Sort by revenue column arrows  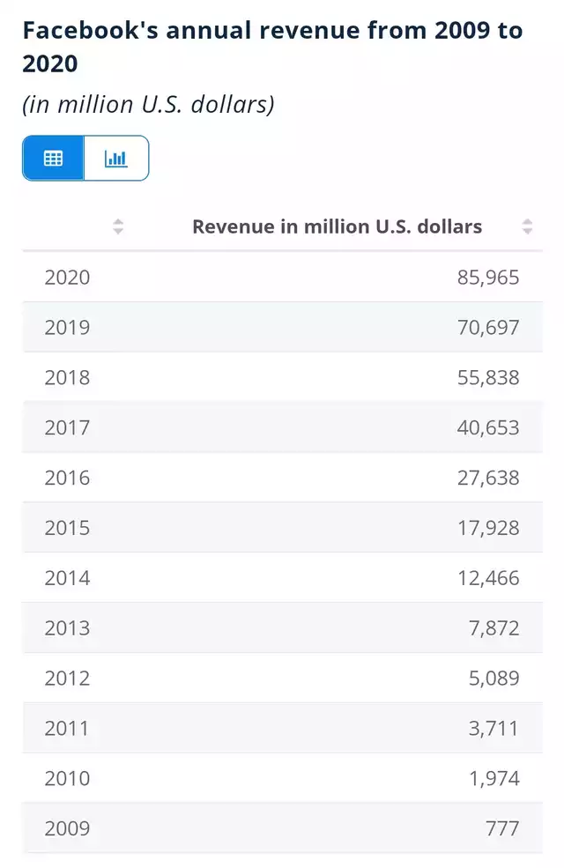tap(528, 226)
